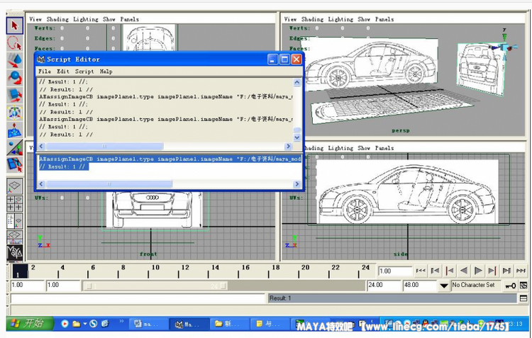Play animation forwards

tap(478, 271)
